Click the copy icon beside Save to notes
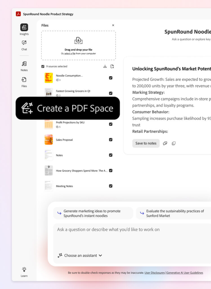The height and width of the screenshot is (289, 211). [174, 143]
